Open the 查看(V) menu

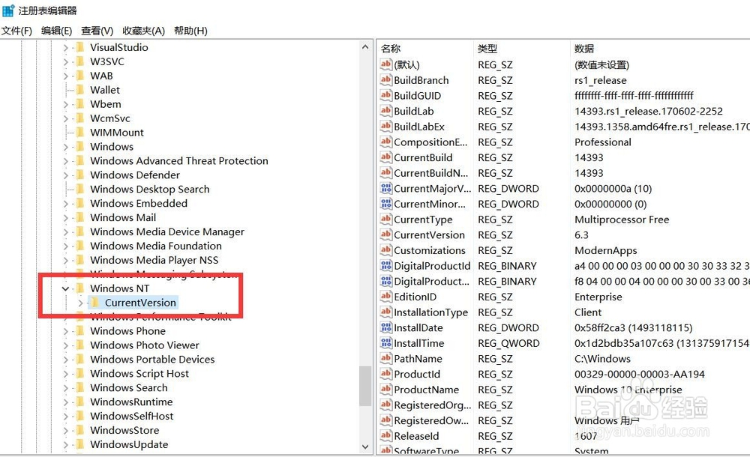[x=97, y=31]
